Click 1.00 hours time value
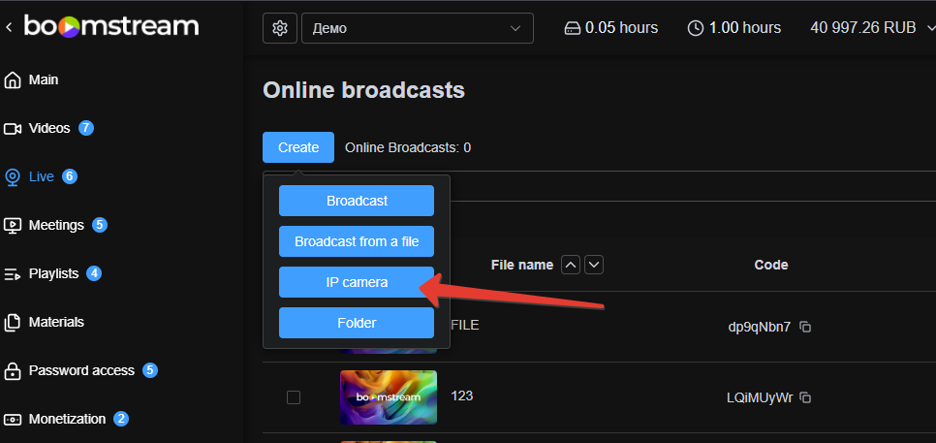936x443 pixels. coord(745,27)
